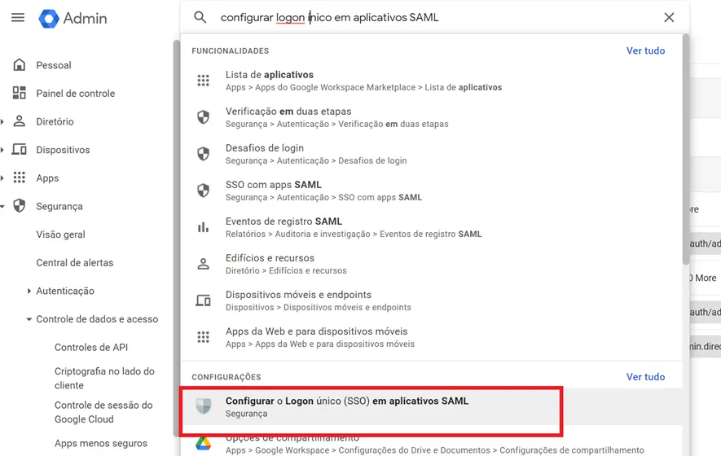
Task: Open Desafios de login result
Action: 431,154
